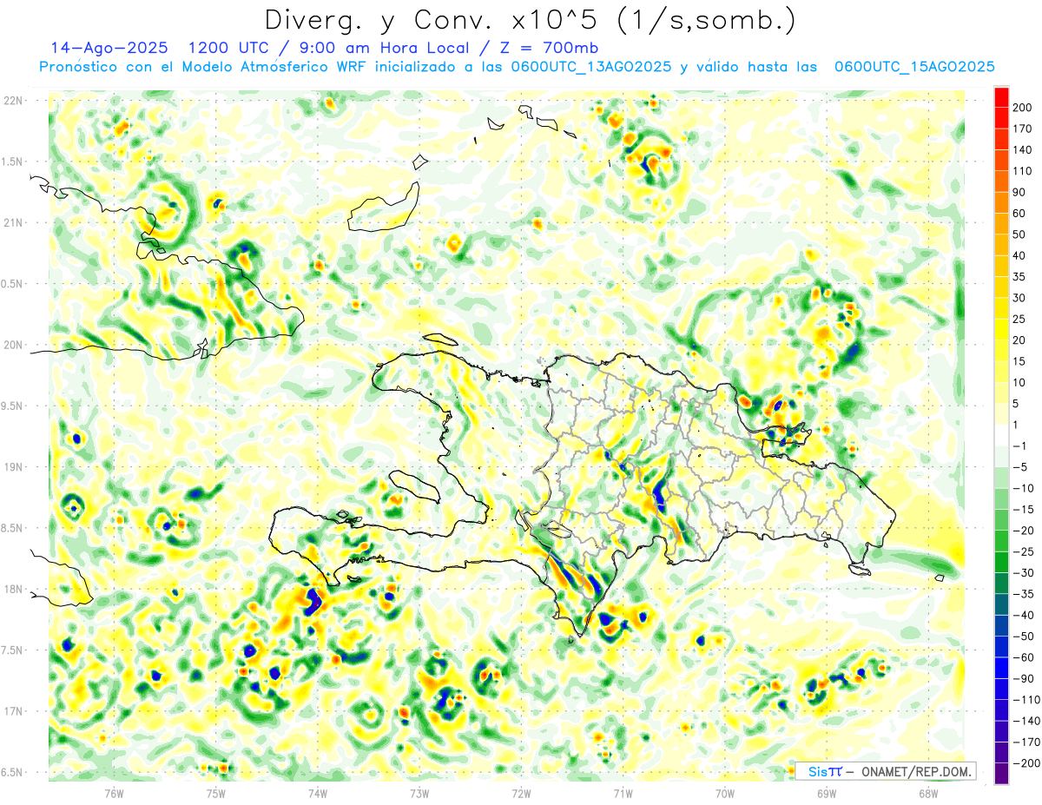The width and height of the screenshot is (1042, 805).
Task: Click the 1.5N latitude label
Action: coord(13,162)
